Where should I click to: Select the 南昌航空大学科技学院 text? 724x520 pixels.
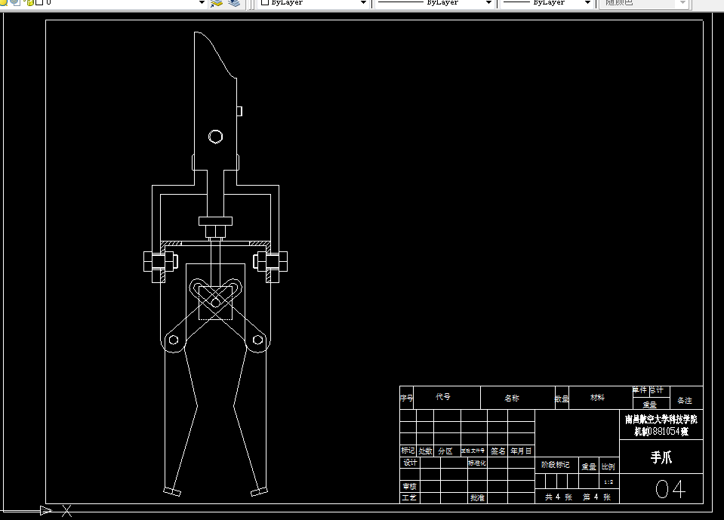click(661, 420)
